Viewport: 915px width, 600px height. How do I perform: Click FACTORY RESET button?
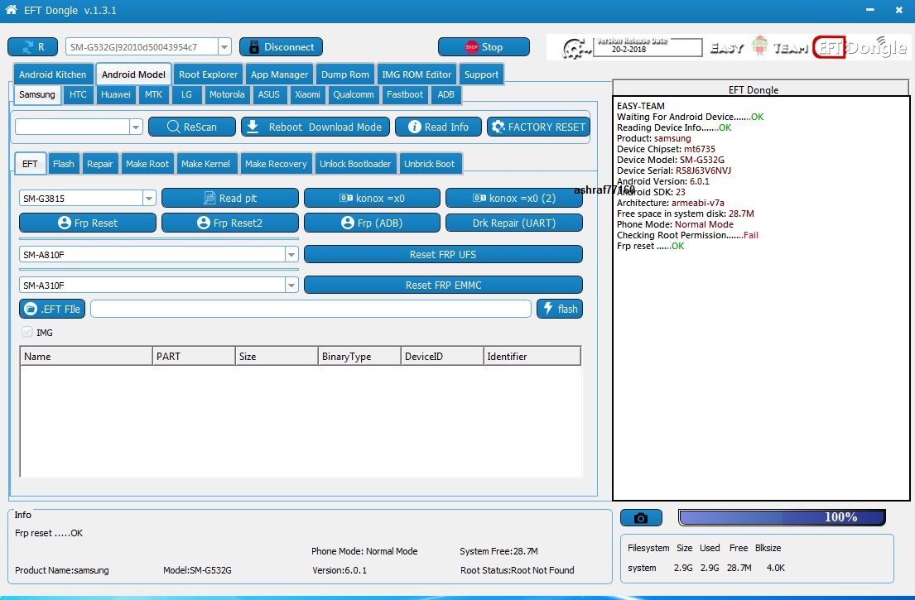538,127
